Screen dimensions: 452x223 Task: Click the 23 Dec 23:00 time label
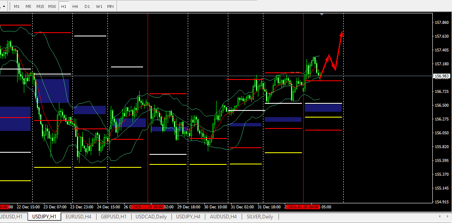coord(82,207)
